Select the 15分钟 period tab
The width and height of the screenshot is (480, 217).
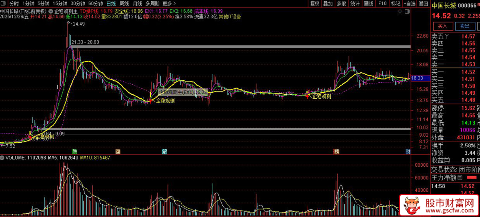coord(60,4)
